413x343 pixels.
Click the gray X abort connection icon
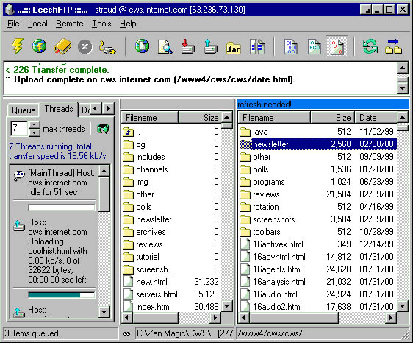[85, 47]
